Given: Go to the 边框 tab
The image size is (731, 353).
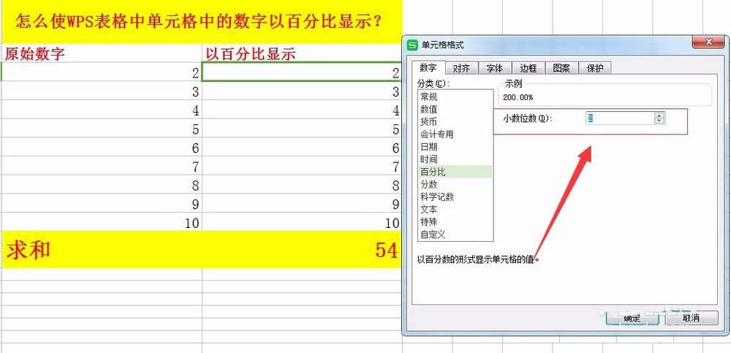Looking at the screenshot, I should [528, 68].
